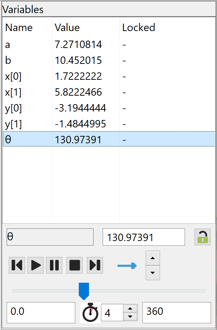
Task: Select the x[1] variable row
Action: click(13, 92)
